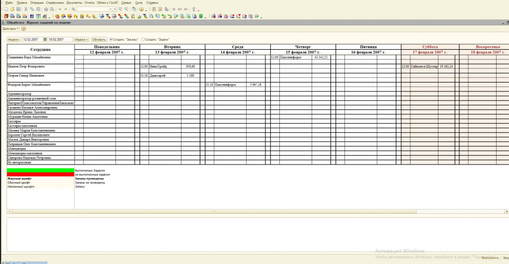Click the toolbar search input box
Screen dimensions: 509x264
[x=92, y=9]
